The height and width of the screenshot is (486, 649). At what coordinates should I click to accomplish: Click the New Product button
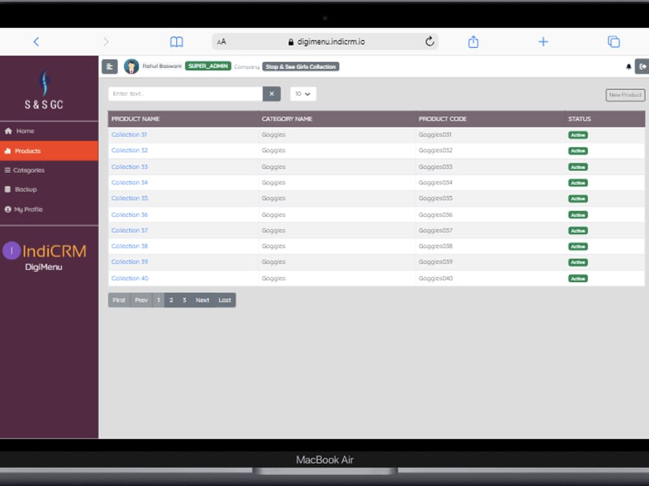(x=624, y=95)
